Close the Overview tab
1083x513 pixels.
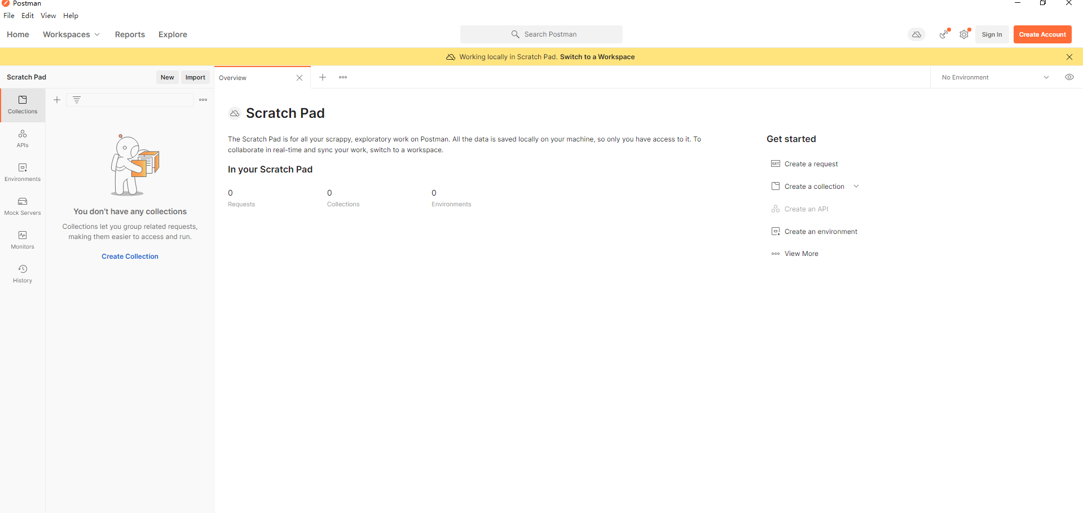300,78
